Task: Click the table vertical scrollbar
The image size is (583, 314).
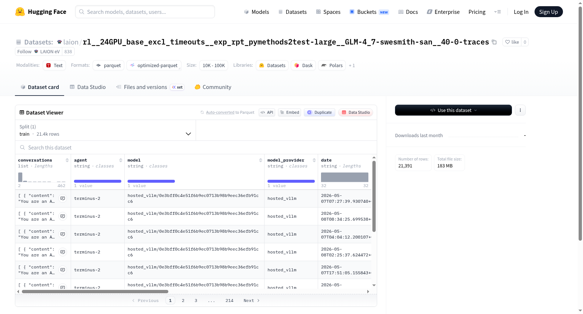Action: click(x=374, y=196)
